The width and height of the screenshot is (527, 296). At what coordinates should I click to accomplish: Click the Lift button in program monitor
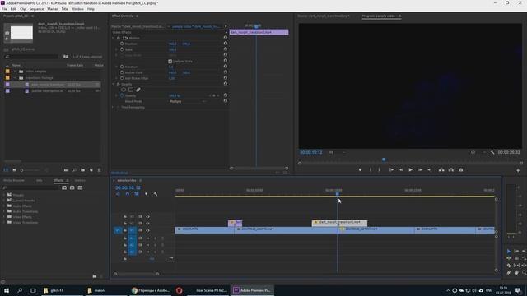click(x=441, y=170)
